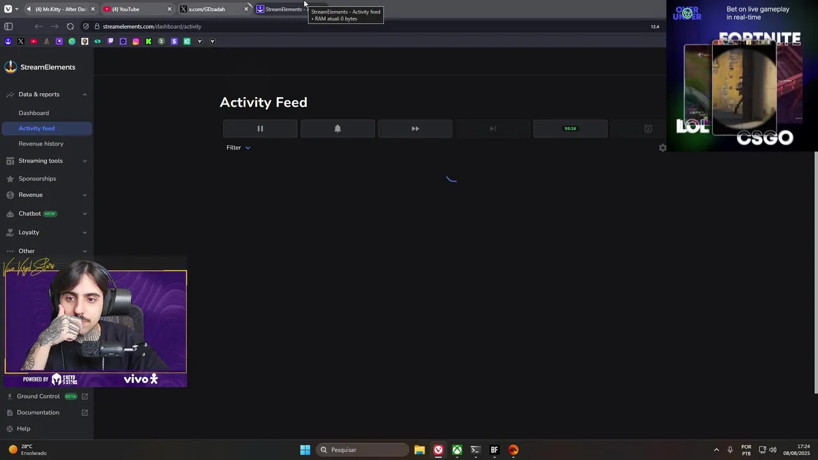Click the skip-to-next alert button
Screen dimensions: 818x460
(x=493, y=128)
